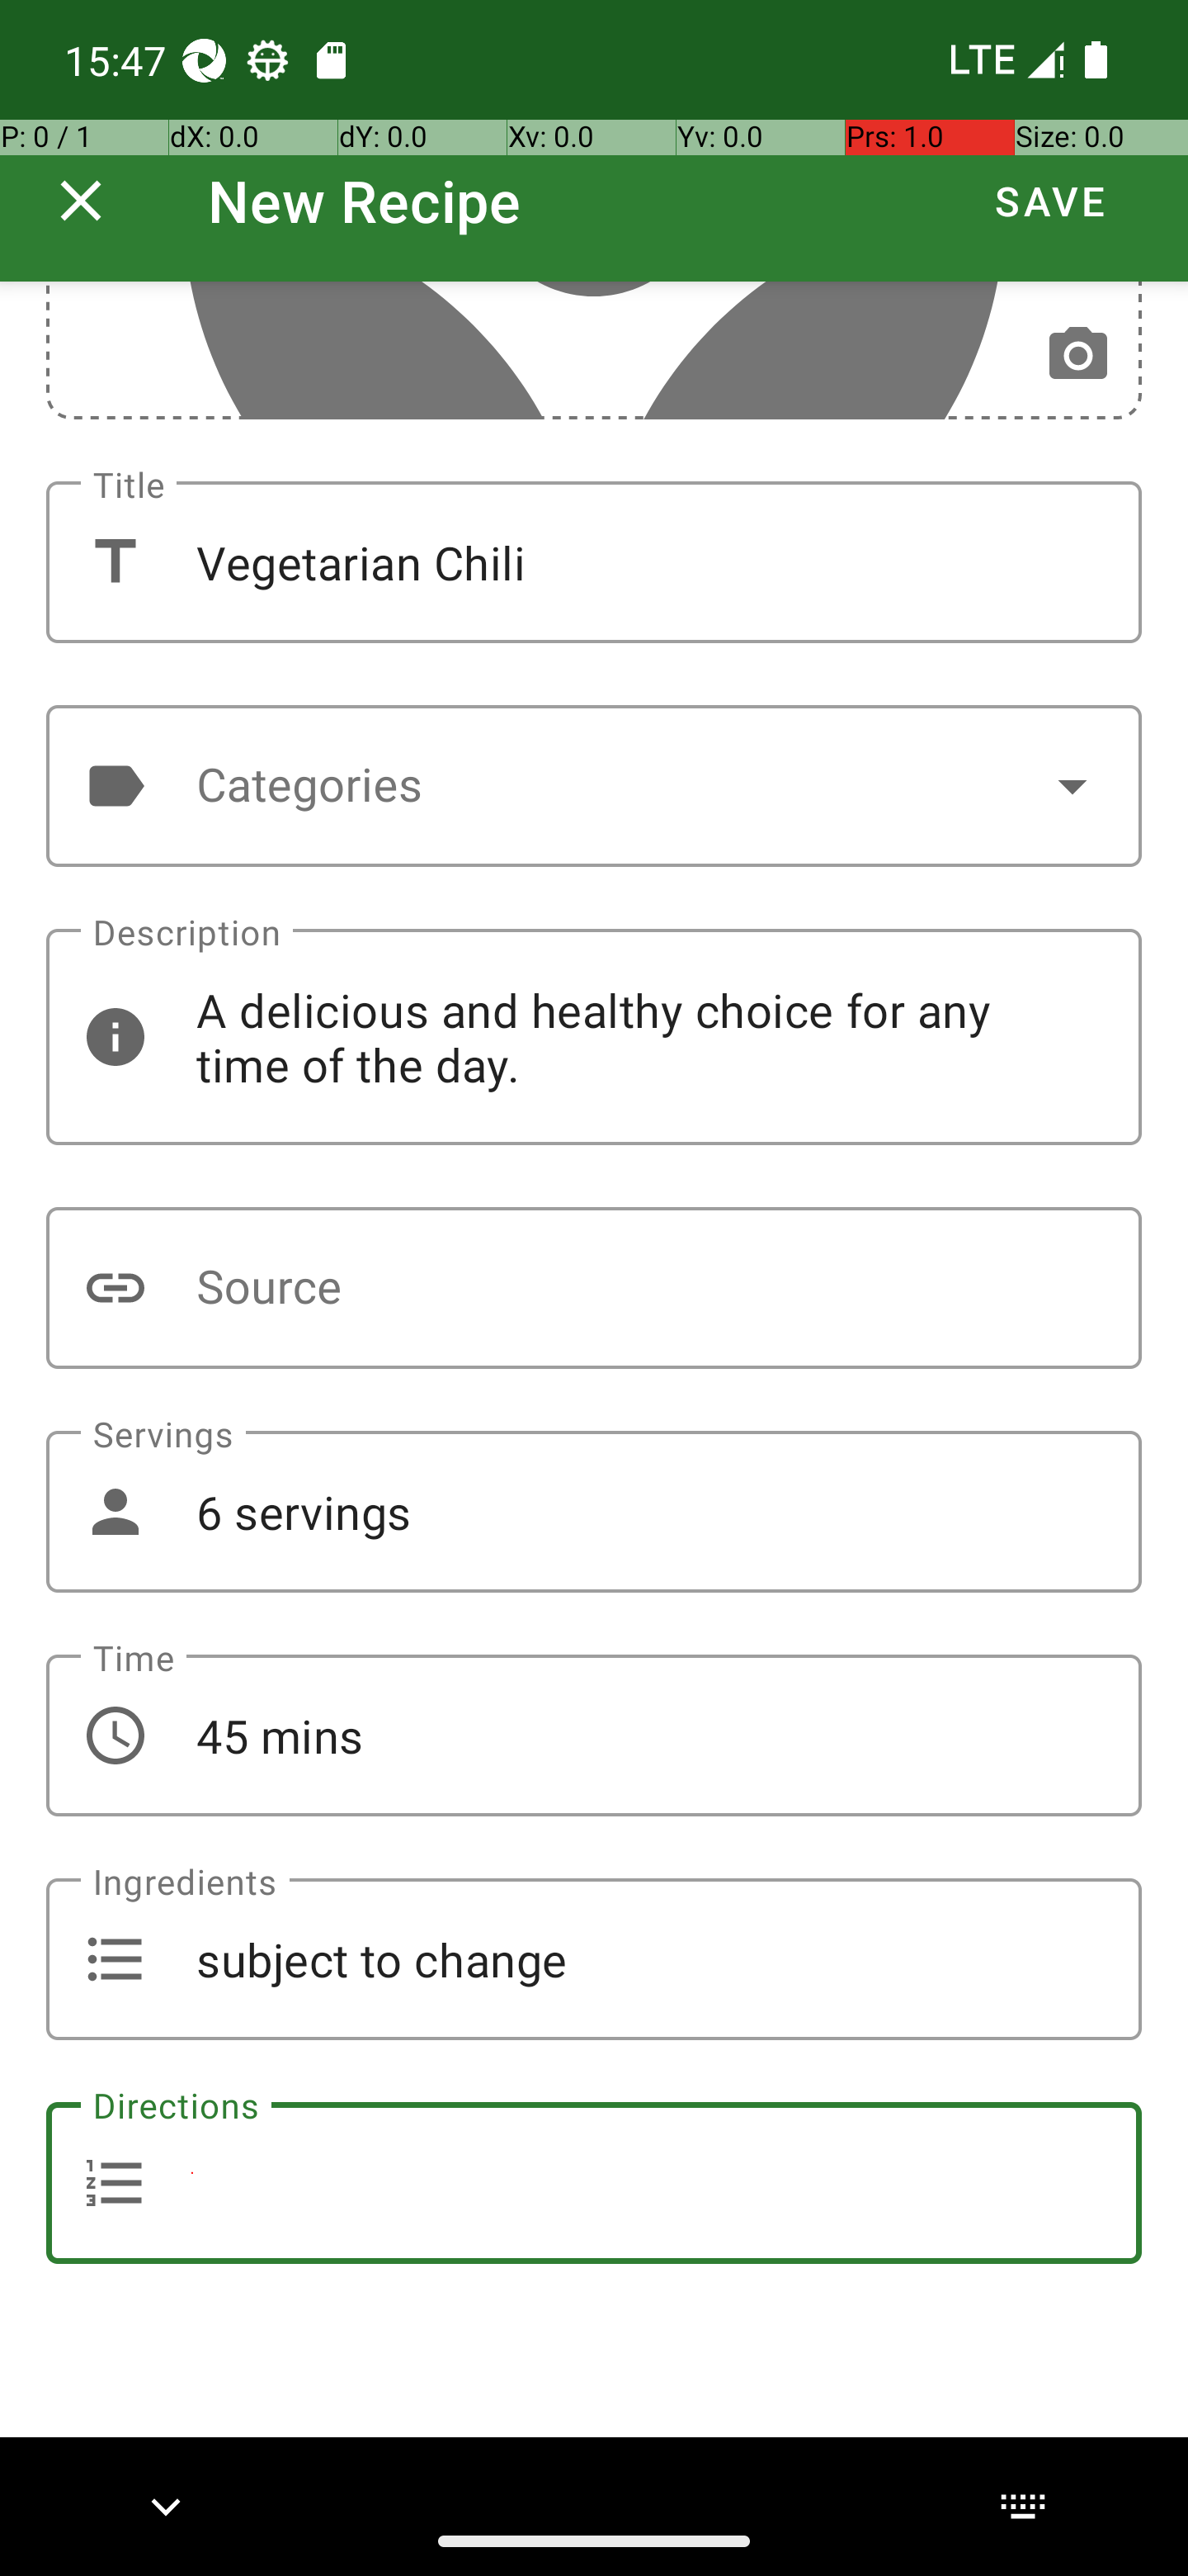Open the keyboard switcher icon
This screenshot has height=2576, width=1188.
[1022, 2506]
